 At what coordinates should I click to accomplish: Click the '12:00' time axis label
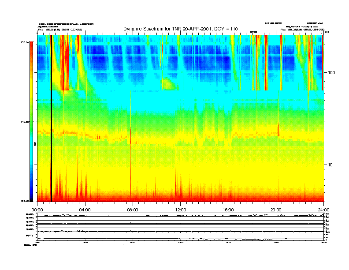click(181, 210)
